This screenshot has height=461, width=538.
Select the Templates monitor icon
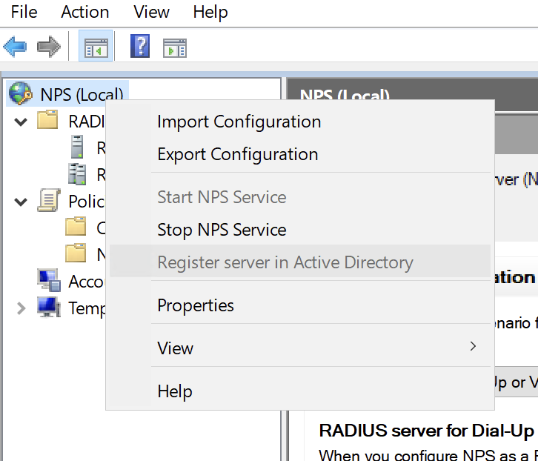49,307
